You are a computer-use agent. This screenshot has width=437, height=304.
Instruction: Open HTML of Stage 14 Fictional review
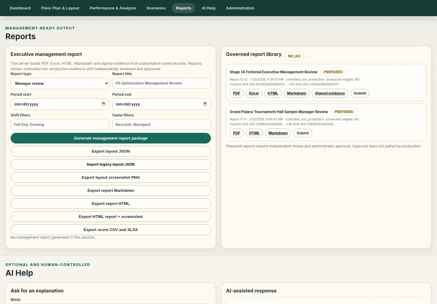pos(273,93)
